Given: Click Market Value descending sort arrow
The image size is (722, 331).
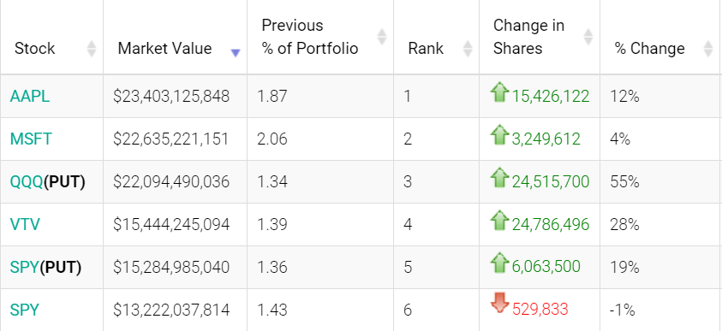Looking at the screenshot, I should tap(236, 53).
